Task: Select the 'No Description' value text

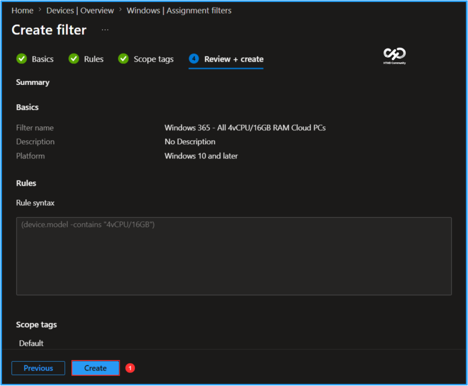Action: (190, 142)
